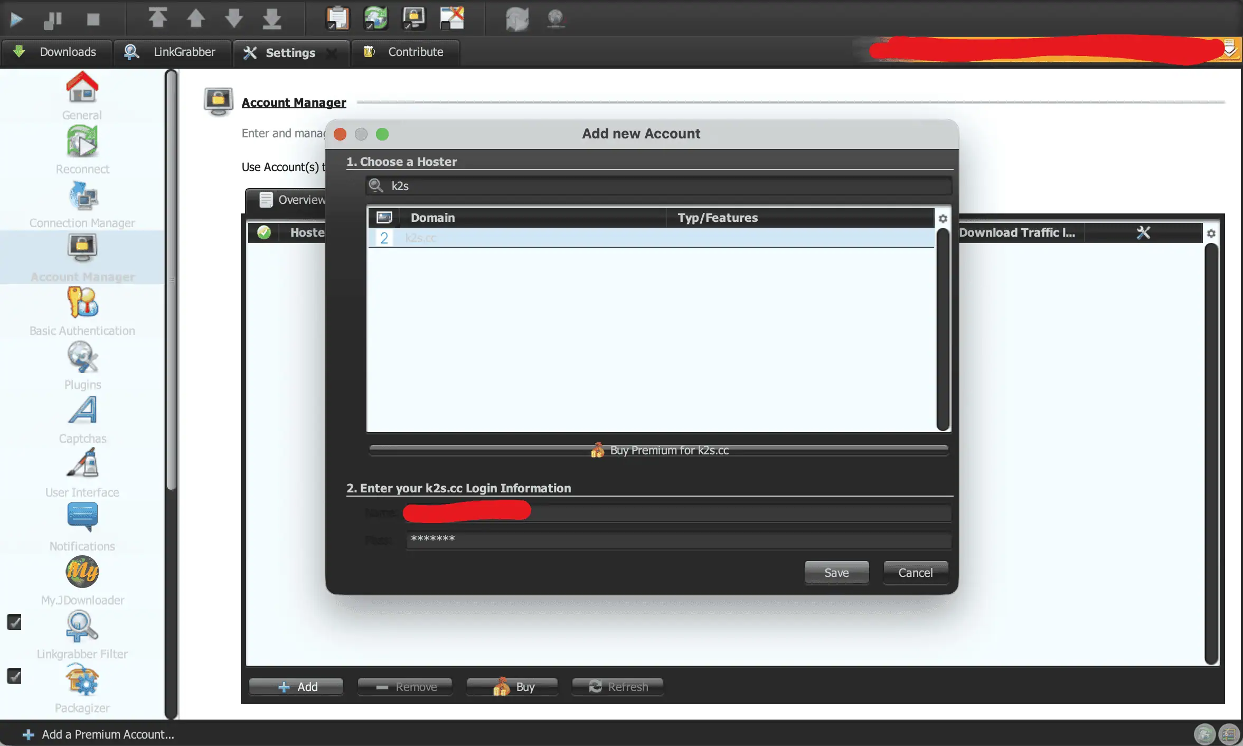Save the new account
Viewport: 1243px width, 746px height.
[836, 573]
